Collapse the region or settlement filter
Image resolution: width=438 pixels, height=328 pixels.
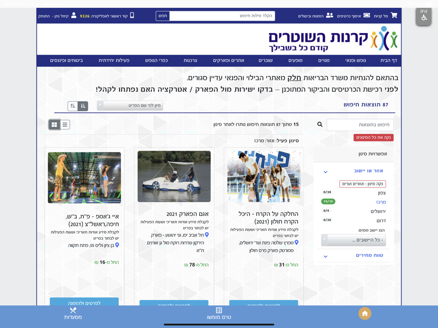pos(325,172)
